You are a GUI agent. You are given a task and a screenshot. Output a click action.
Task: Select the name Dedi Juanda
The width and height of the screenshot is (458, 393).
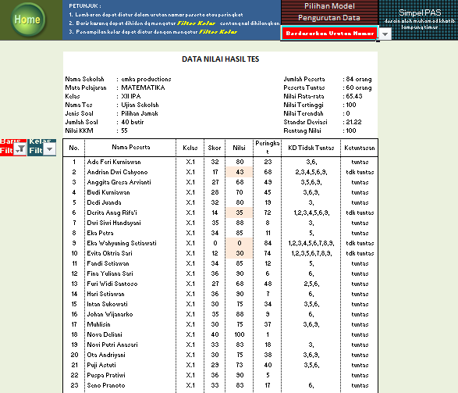[x=104, y=202]
